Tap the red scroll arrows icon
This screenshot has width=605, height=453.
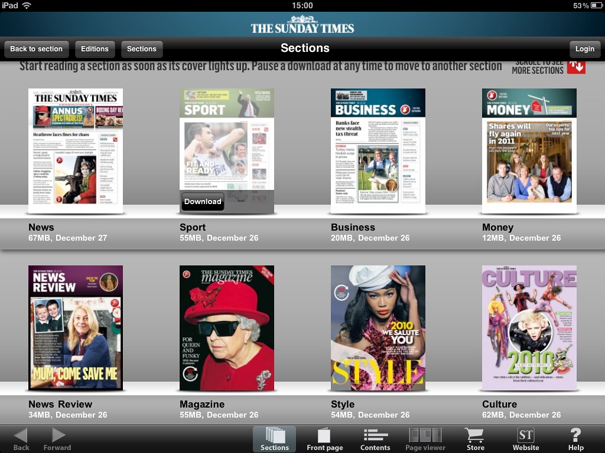pyautogui.click(x=576, y=66)
